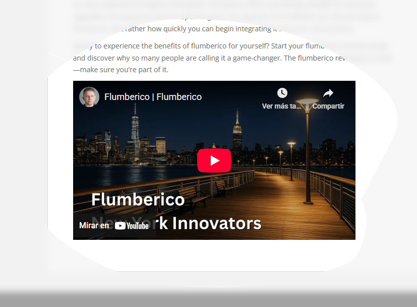417x307 pixels.
Task: Click the sentence 'rather how quickly you can begin integrating'
Action: pos(198,29)
